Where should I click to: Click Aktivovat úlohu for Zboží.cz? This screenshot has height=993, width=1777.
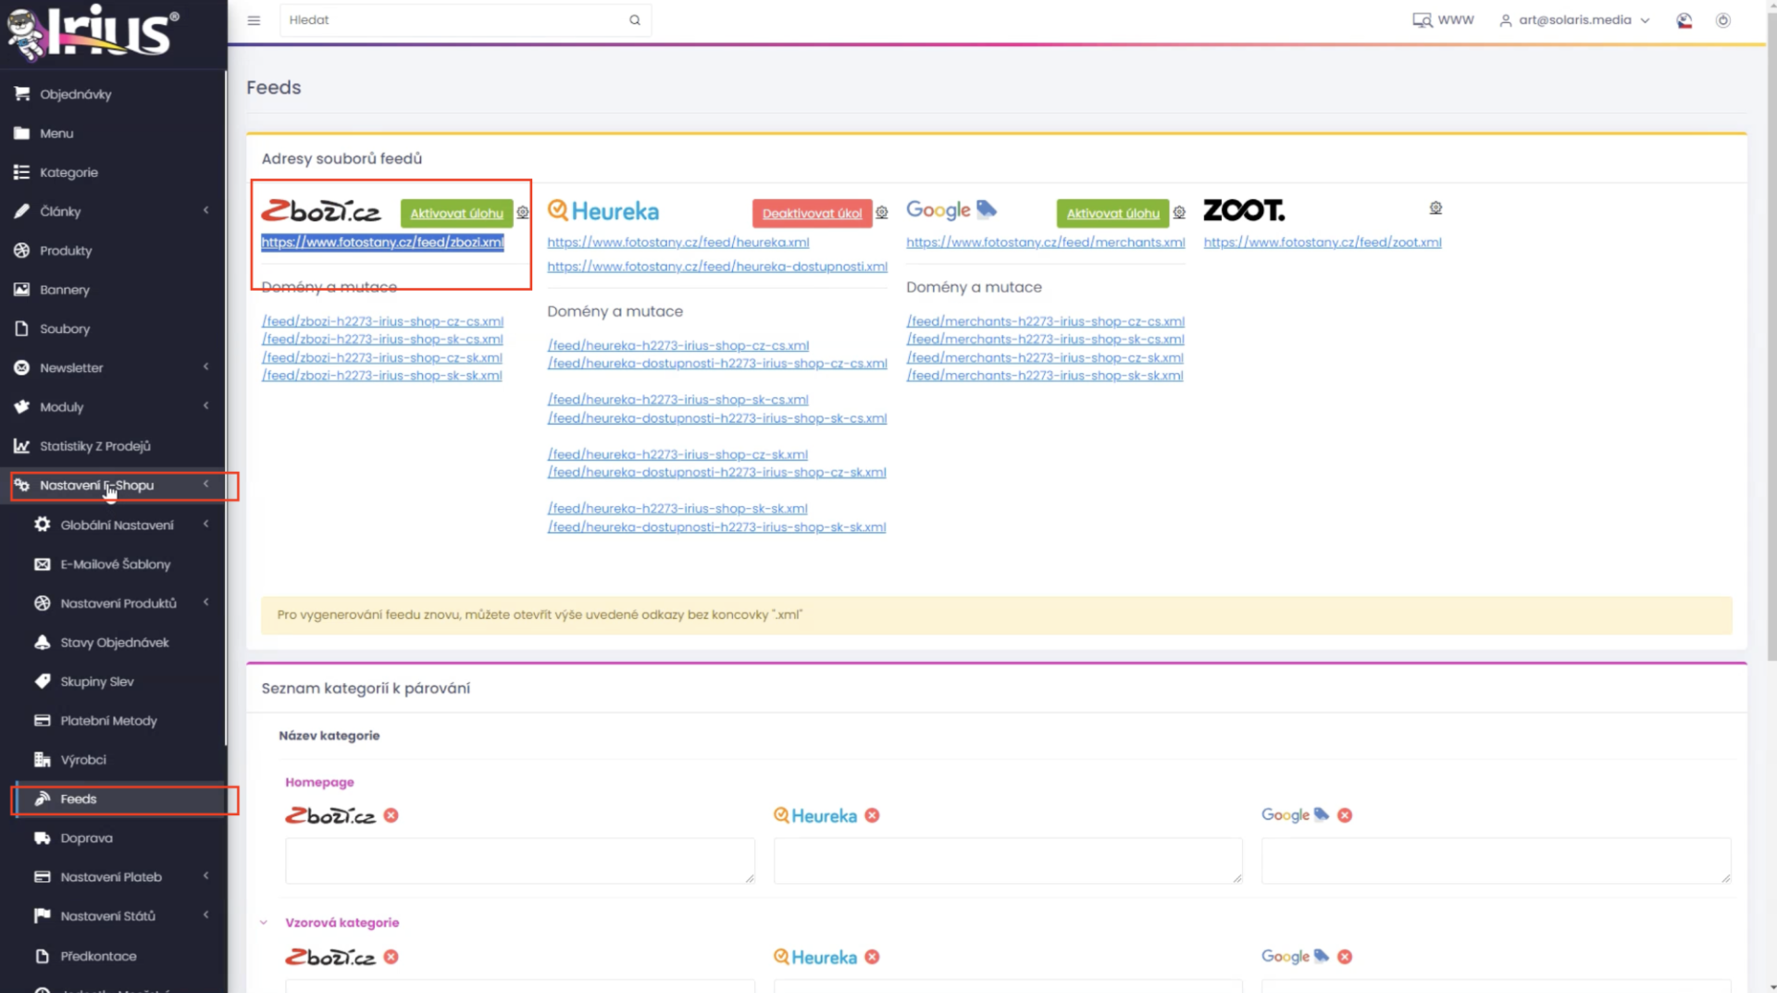(x=457, y=214)
